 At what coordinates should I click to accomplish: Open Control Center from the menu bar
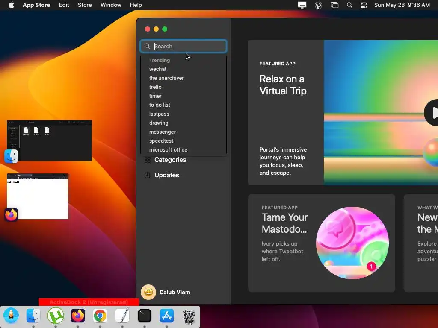click(364, 5)
